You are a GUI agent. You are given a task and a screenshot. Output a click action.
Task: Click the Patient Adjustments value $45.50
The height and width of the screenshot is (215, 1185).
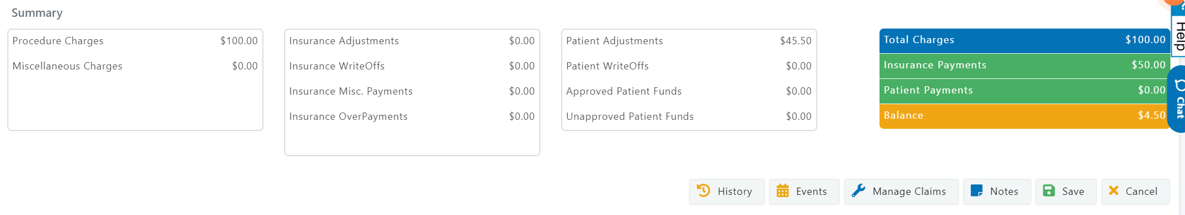(x=795, y=41)
